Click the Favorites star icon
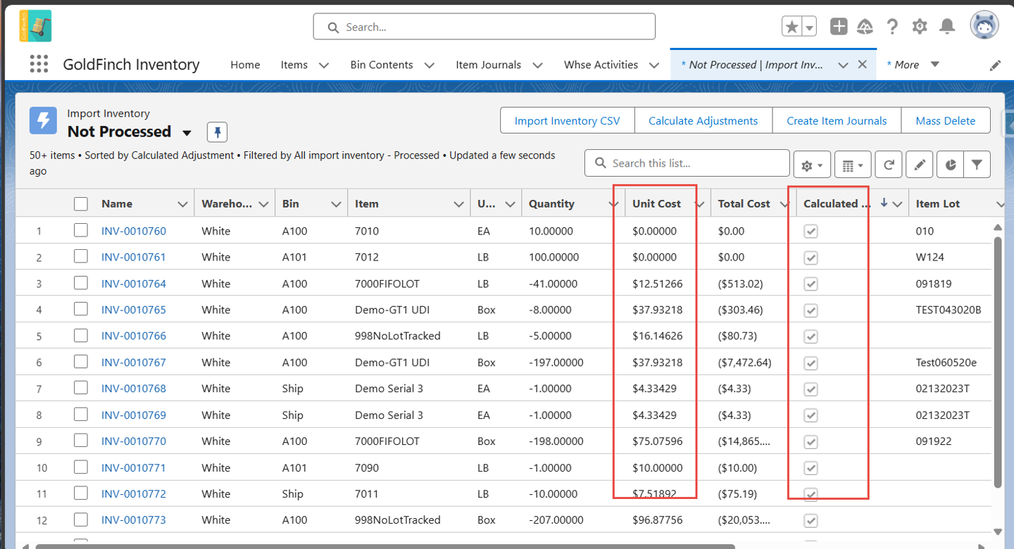 pyautogui.click(x=791, y=27)
